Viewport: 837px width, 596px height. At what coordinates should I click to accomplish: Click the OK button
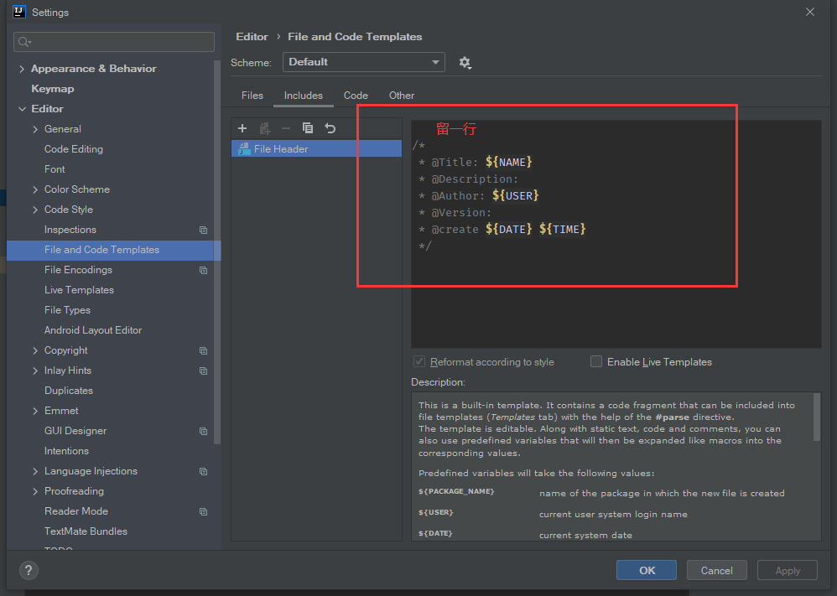[647, 570]
